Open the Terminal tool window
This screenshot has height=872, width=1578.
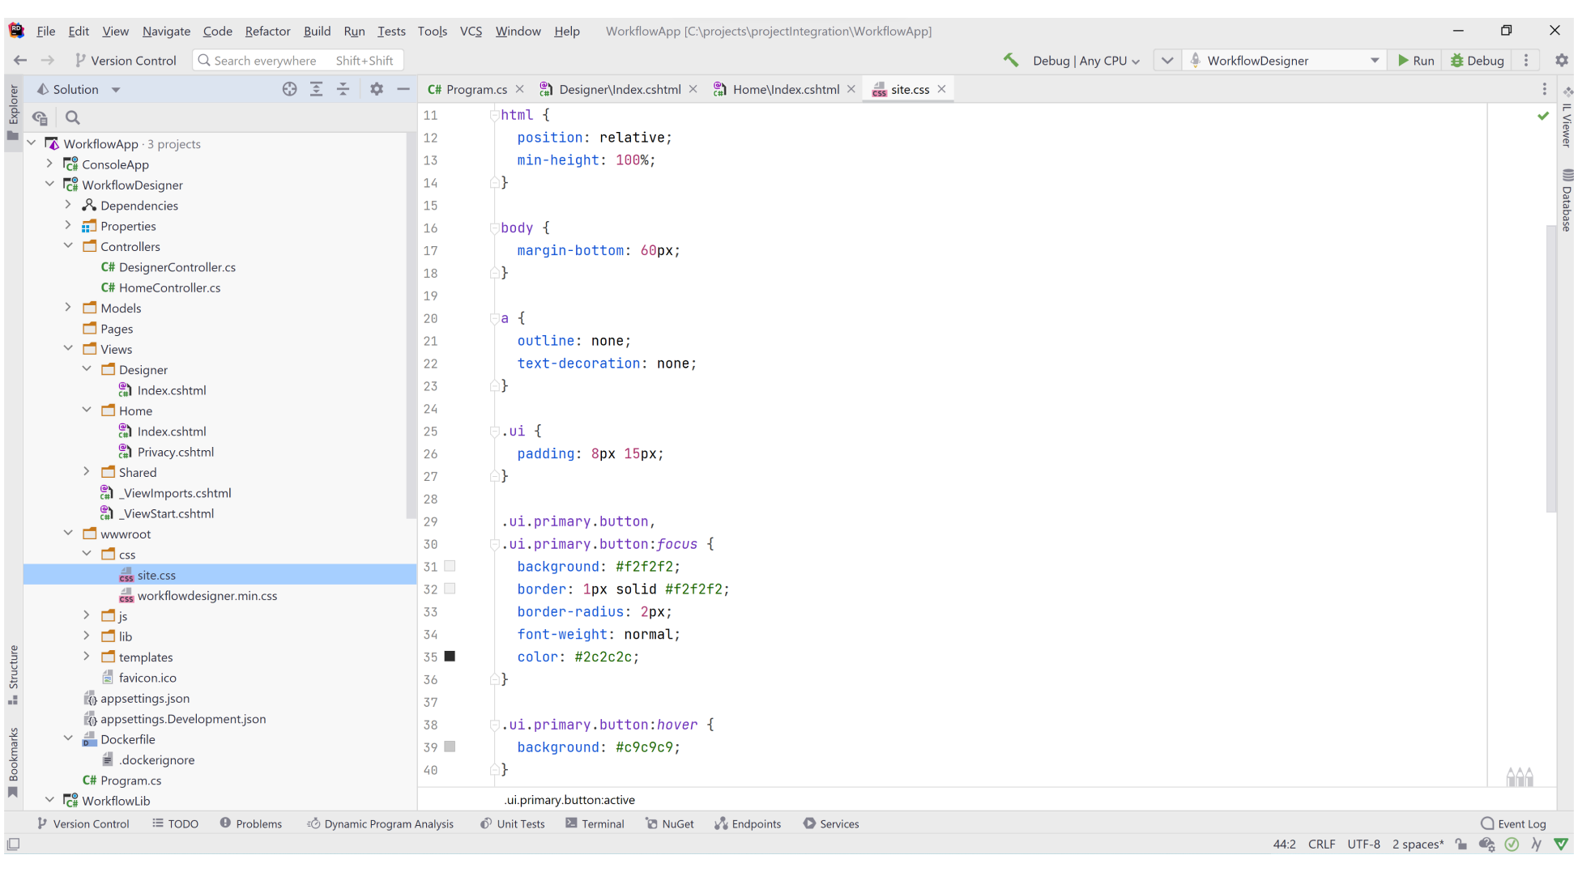(595, 823)
